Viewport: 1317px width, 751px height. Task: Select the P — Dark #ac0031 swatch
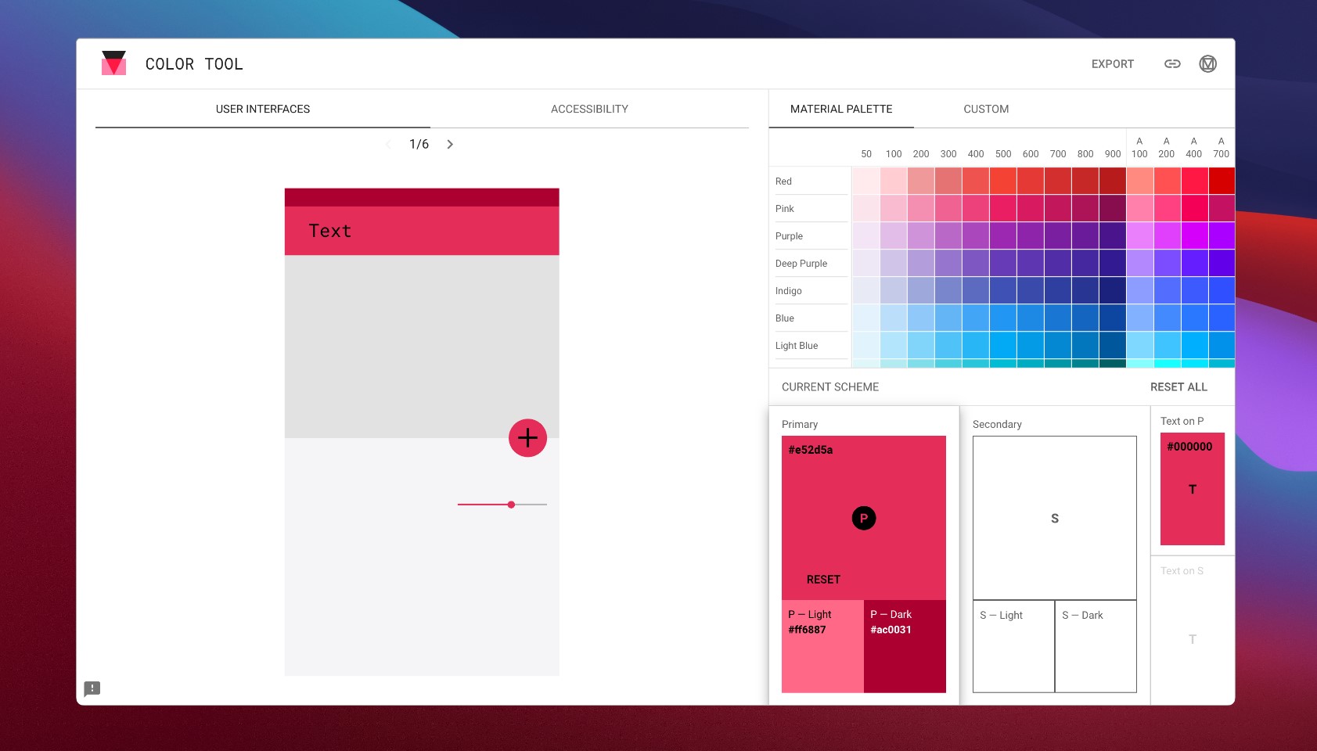(905, 645)
